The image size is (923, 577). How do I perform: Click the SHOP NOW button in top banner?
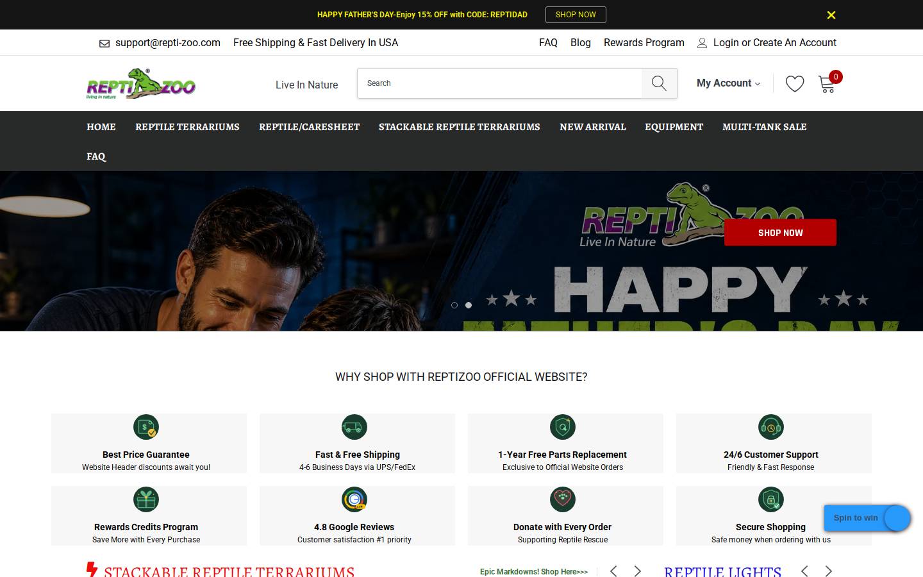576,15
